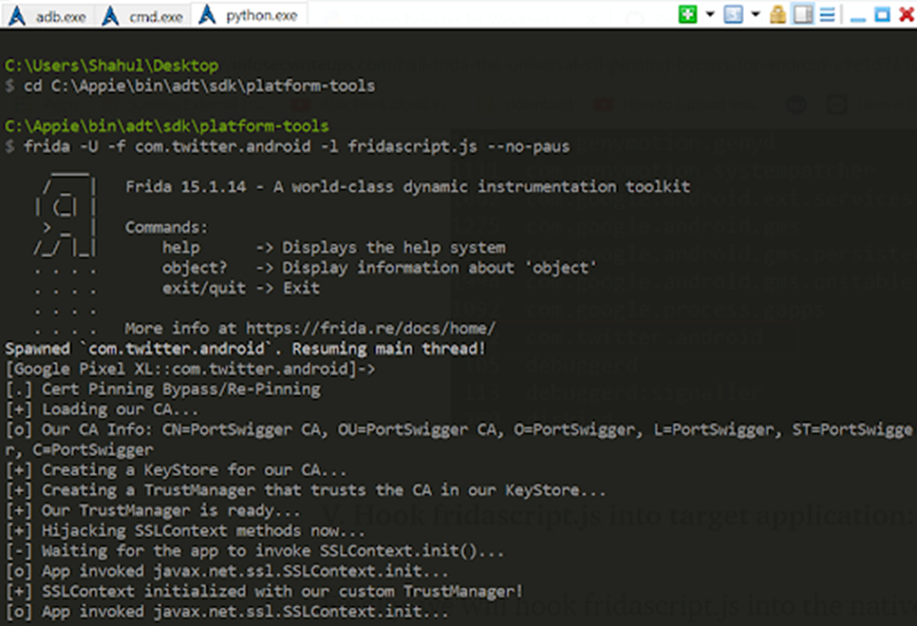The image size is (917, 626).
Task: Toggle the highlighted panel view icon
Action: pyautogui.click(x=802, y=14)
